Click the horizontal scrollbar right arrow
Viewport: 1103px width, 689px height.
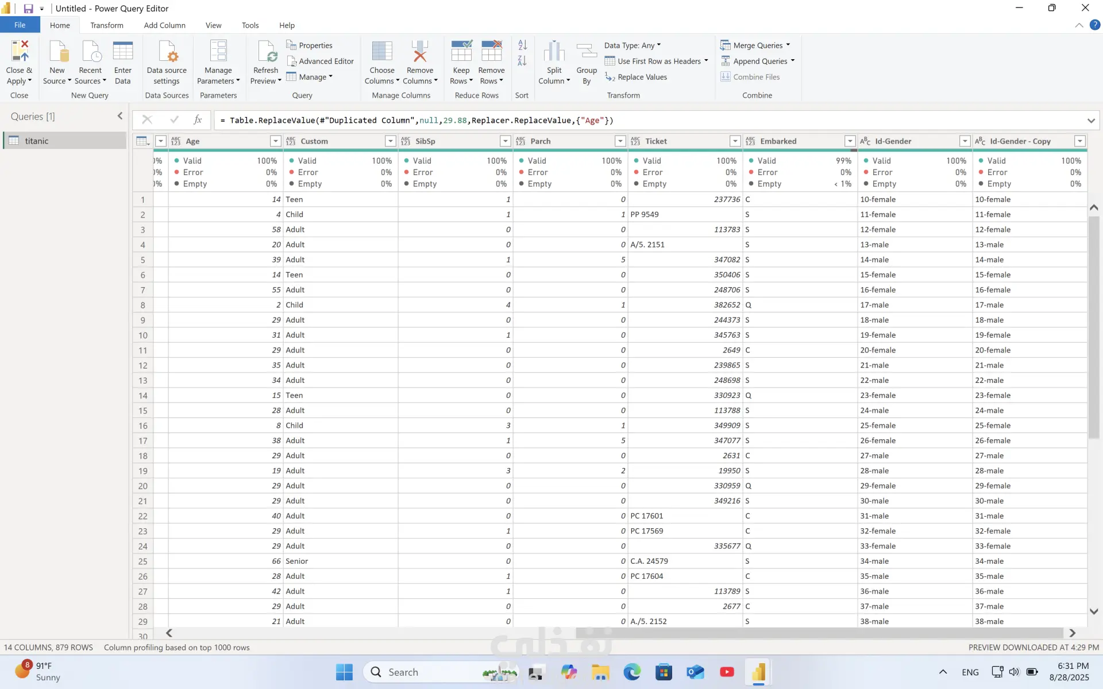[1072, 633]
